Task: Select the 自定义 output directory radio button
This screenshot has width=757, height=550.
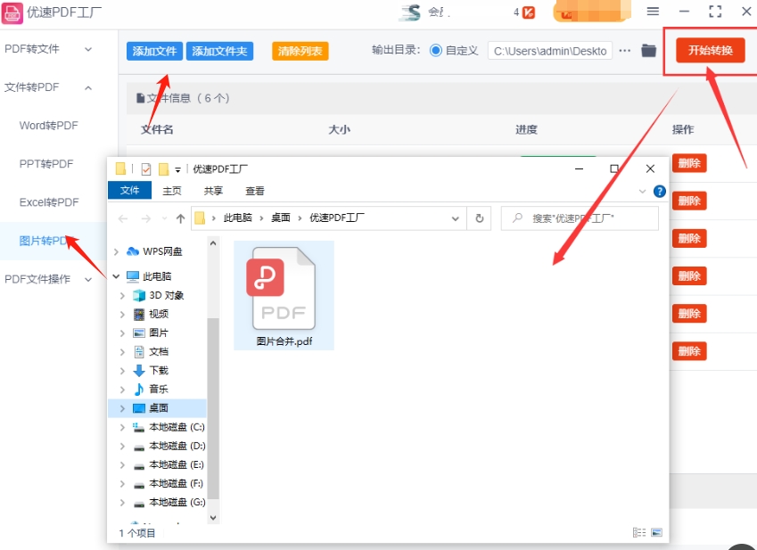Action: point(435,50)
